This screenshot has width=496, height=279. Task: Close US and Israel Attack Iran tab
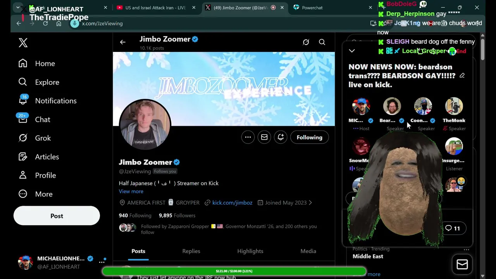(x=193, y=7)
